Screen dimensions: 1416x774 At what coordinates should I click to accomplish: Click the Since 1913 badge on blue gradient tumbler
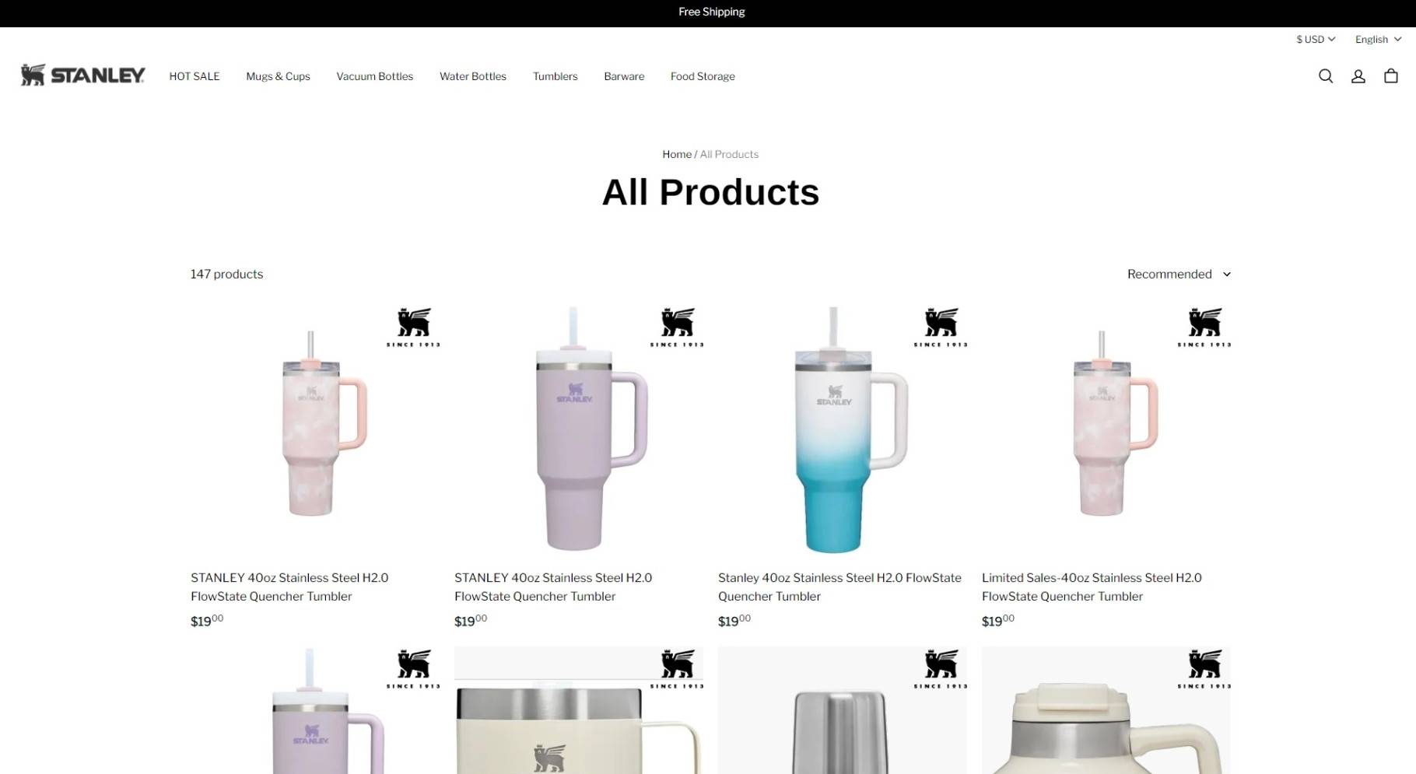click(x=941, y=327)
